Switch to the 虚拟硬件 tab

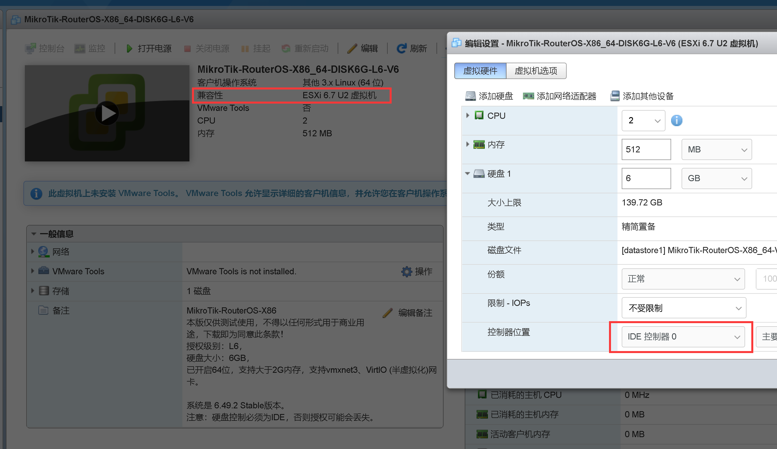[480, 71]
